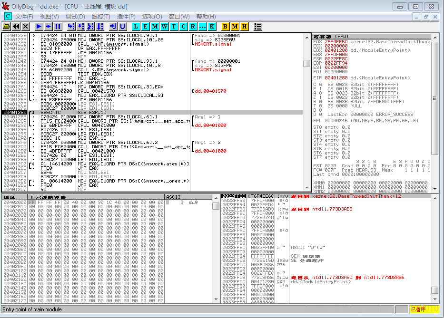
Task: Open Hardware breakpoints via yellow H
Action: coord(245,27)
